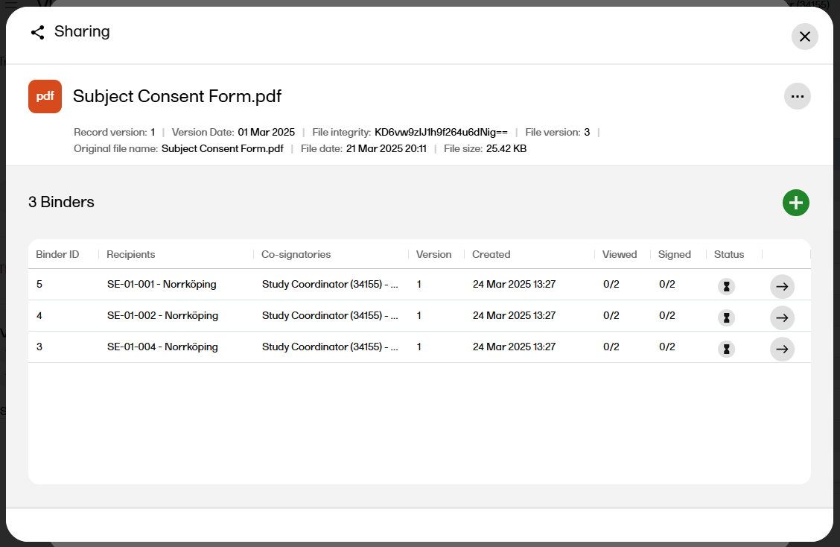Open binder 3 with arrow button
The image size is (840, 547).
pos(782,349)
